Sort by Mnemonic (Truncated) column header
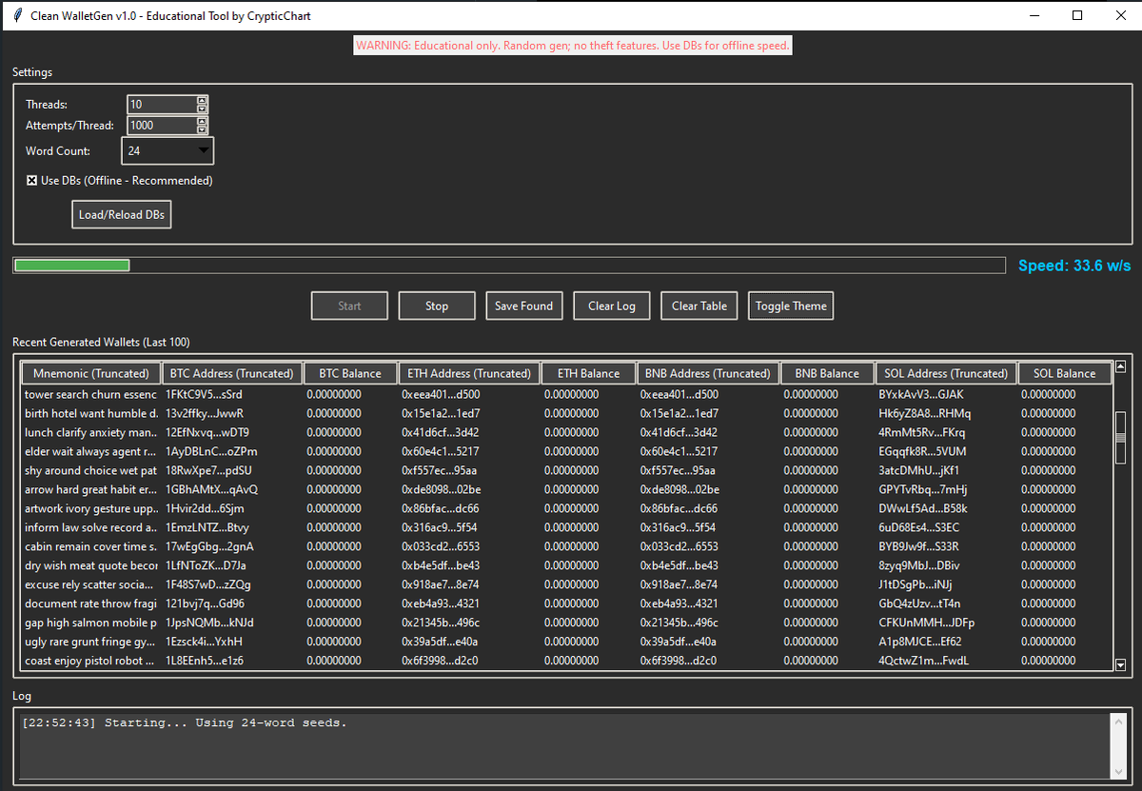The height and width of the screenshot is (791, 1142). tap(90, 373)
